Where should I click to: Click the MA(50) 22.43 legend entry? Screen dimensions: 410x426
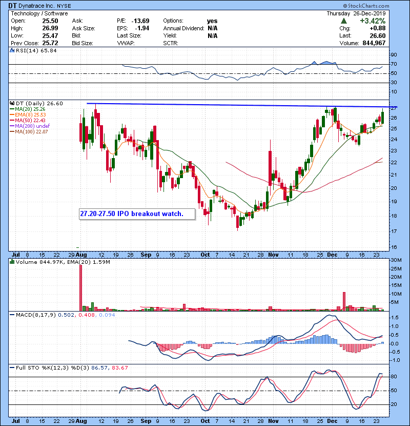27,120
